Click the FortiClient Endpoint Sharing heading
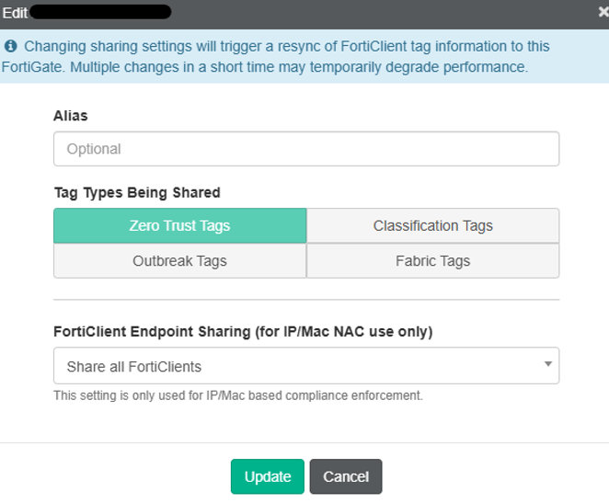The height and width of the screenshot is (503, 609). click(243, 331)
